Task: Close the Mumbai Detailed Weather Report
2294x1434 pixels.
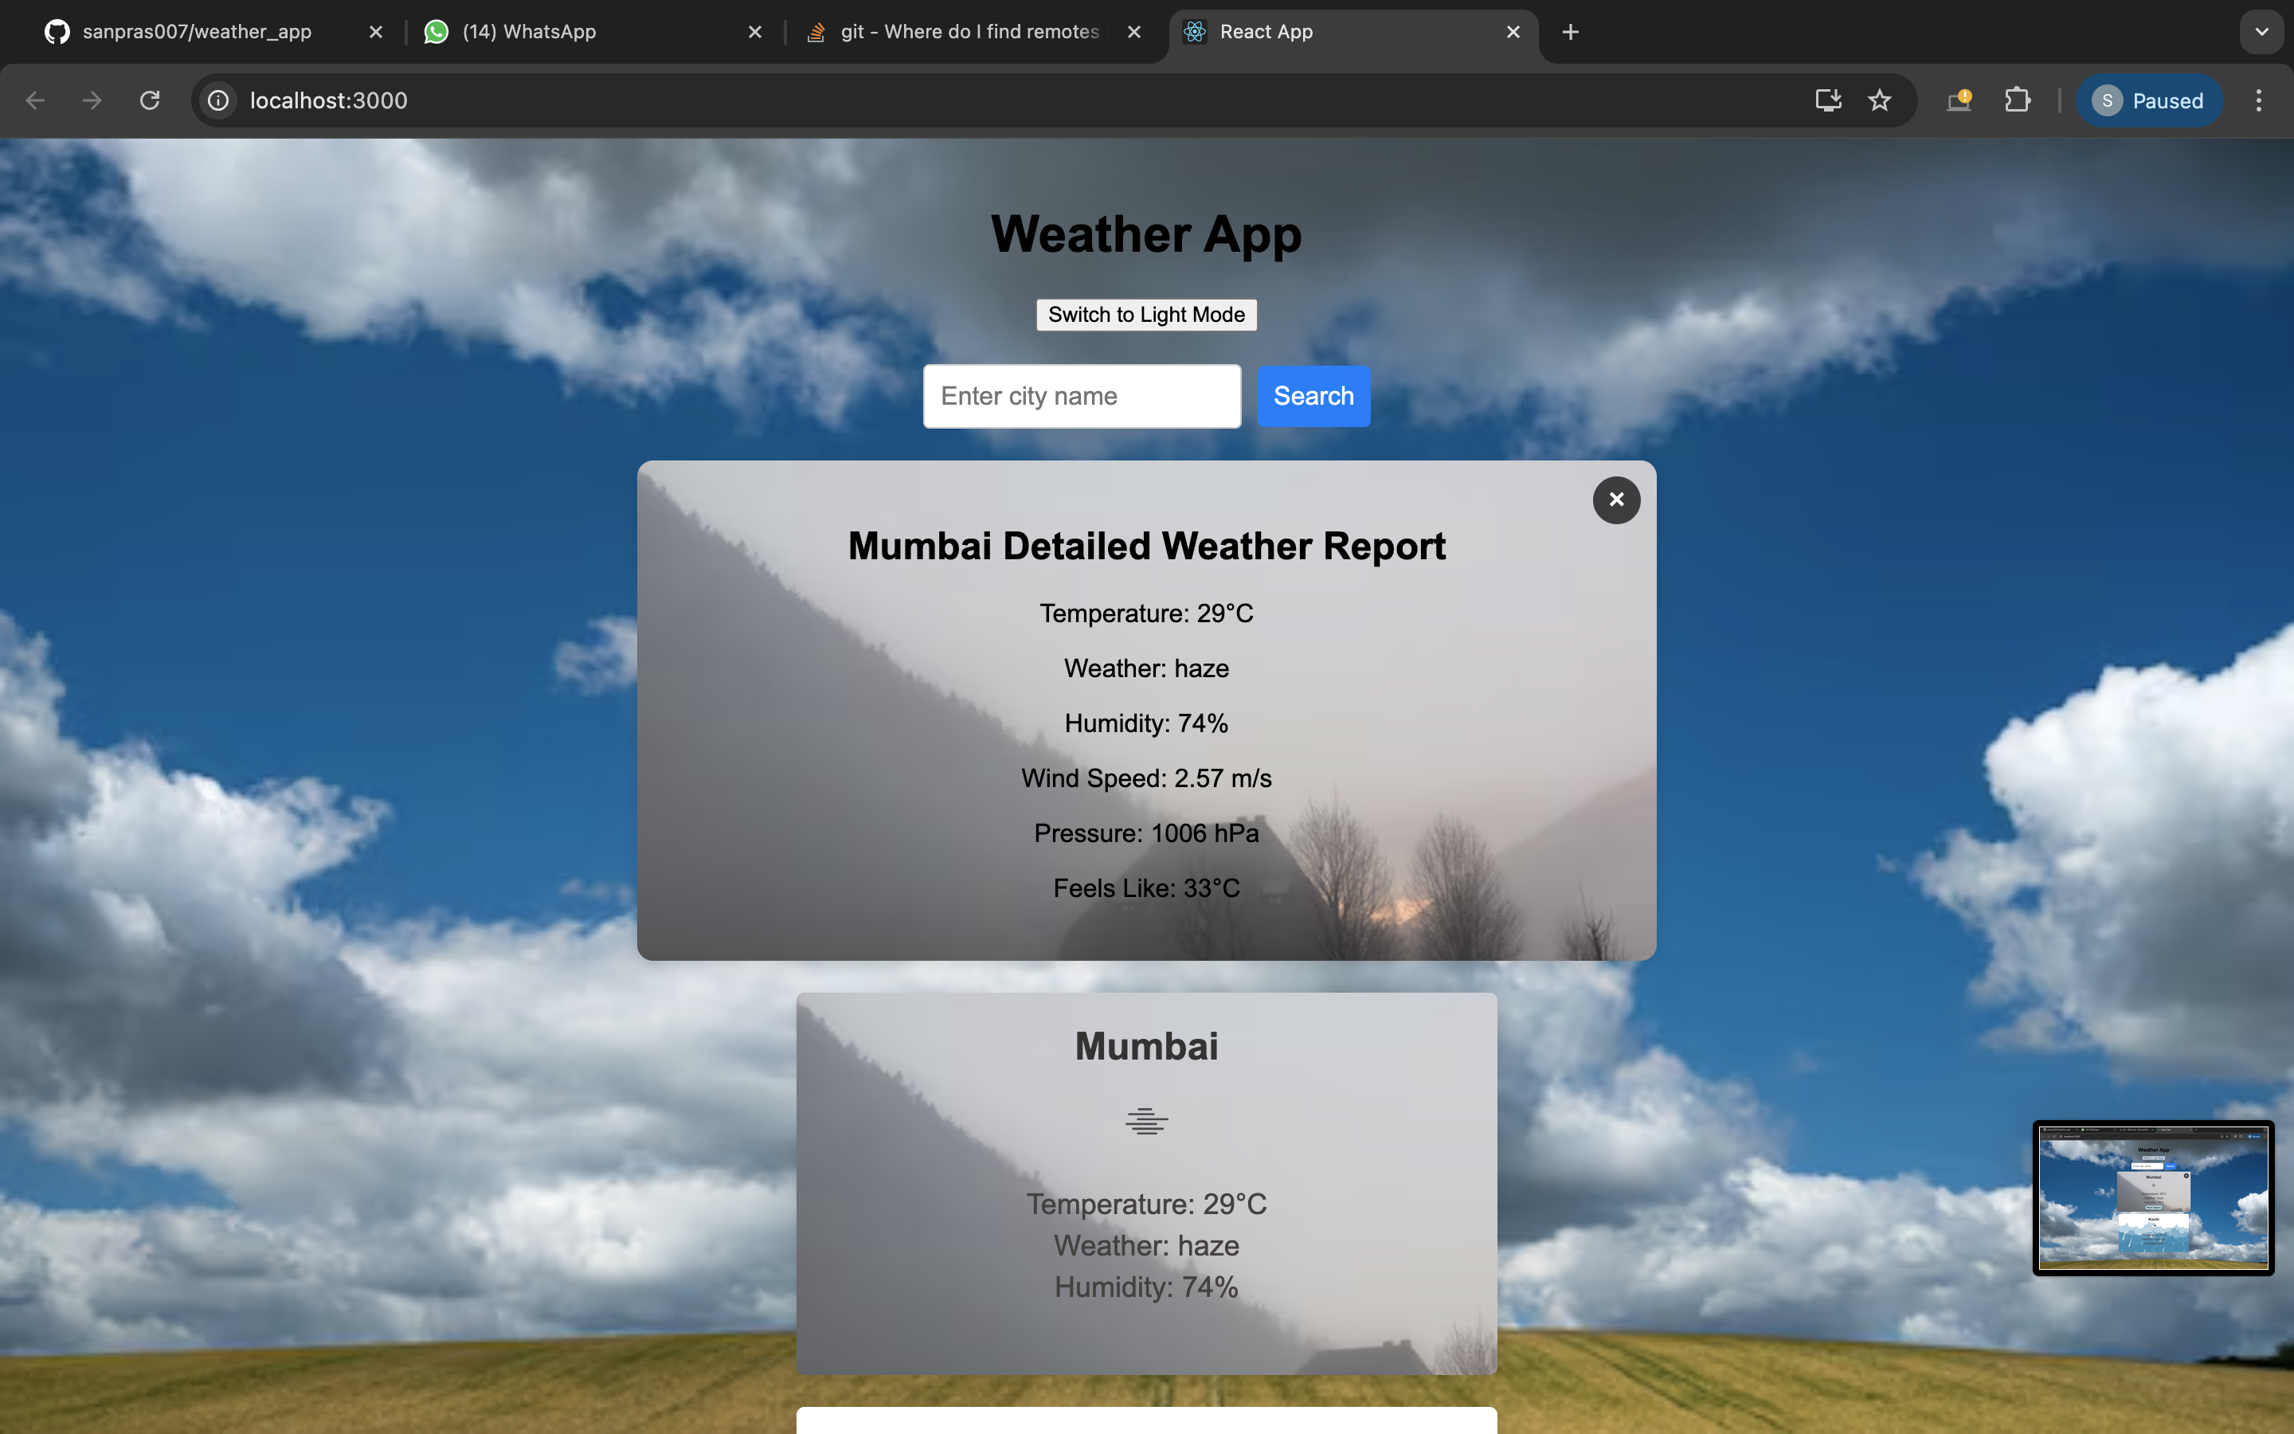Action: click(1616, 500)
